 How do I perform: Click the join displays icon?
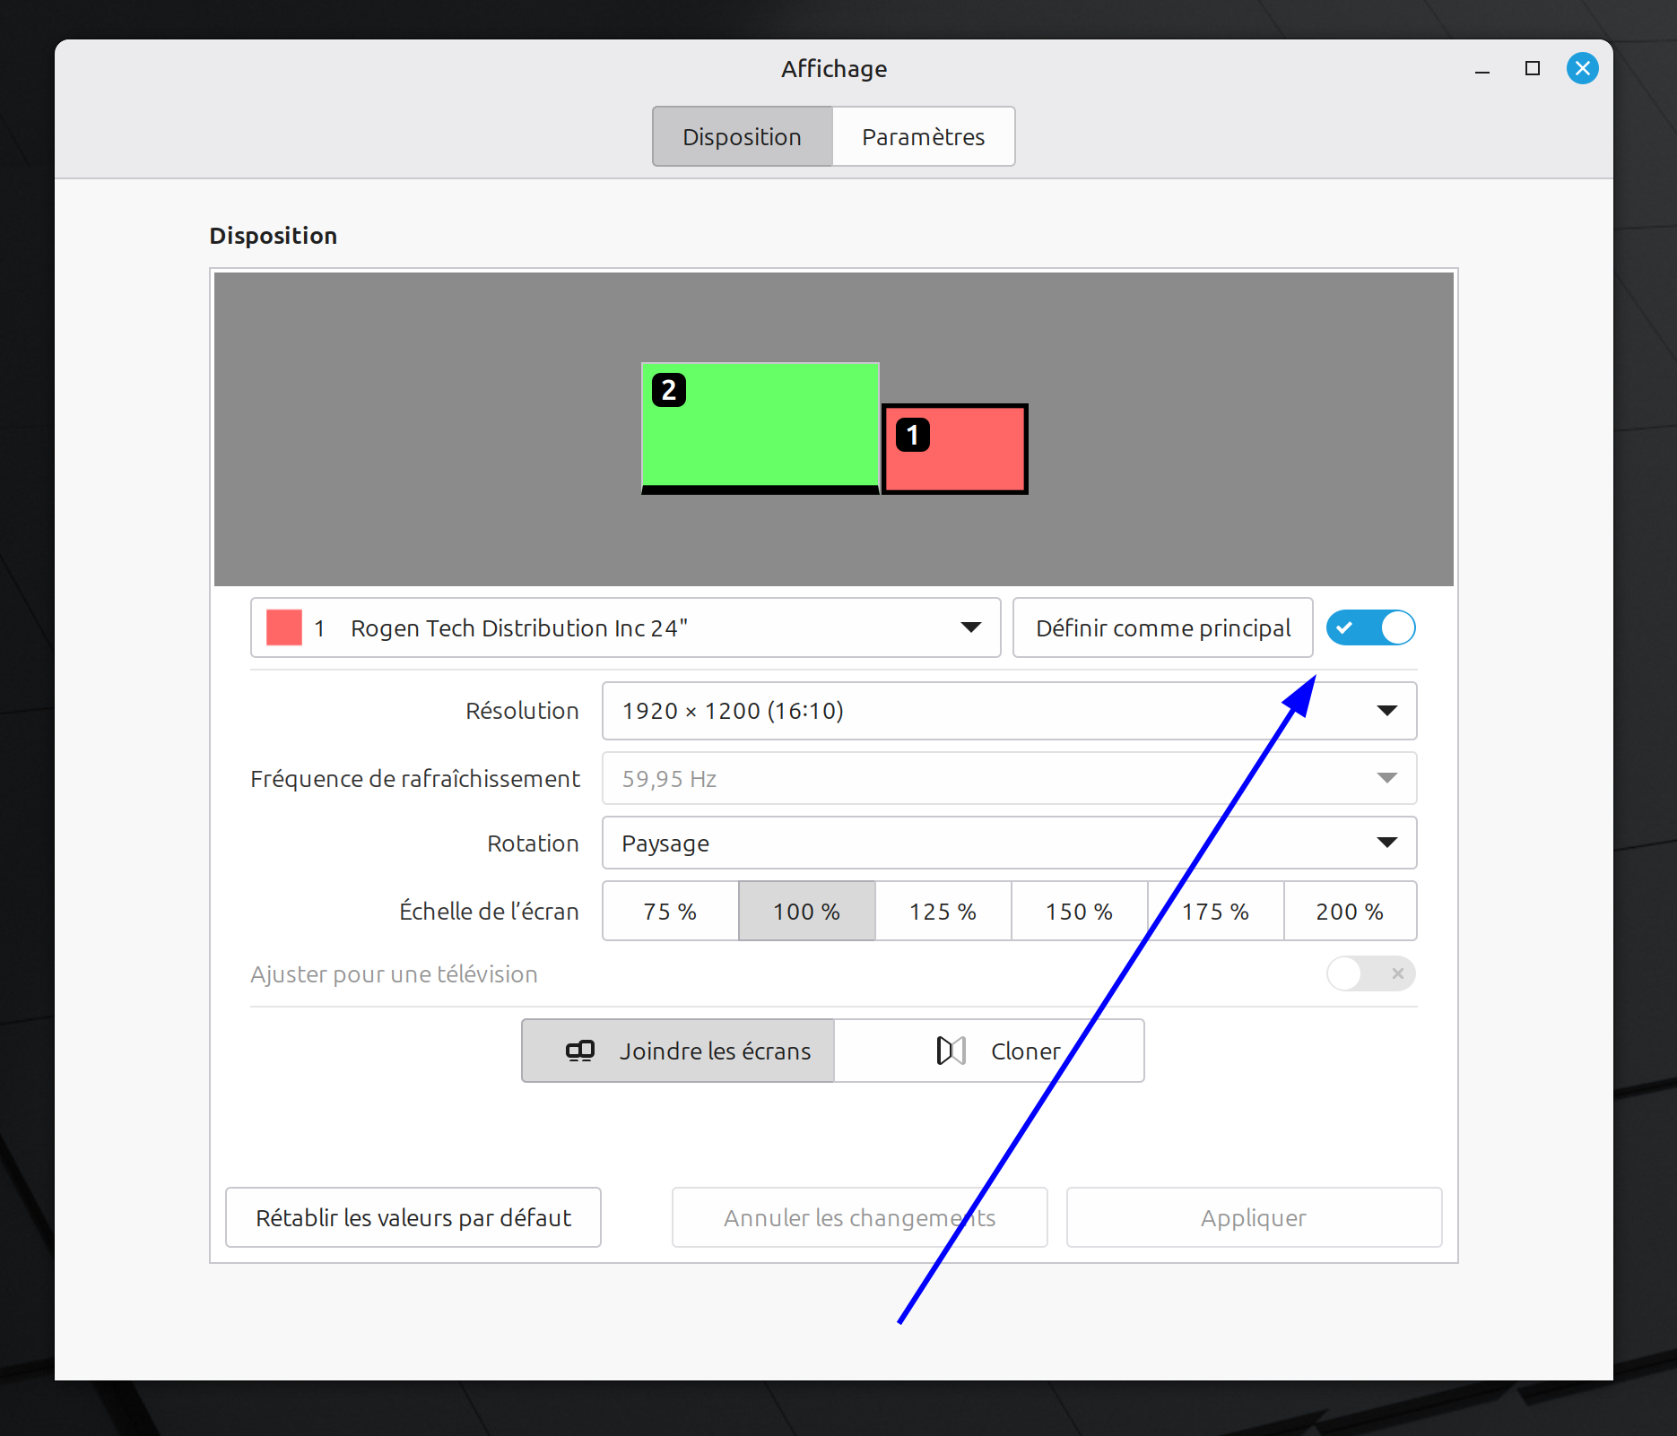(x=580, y=1051)
